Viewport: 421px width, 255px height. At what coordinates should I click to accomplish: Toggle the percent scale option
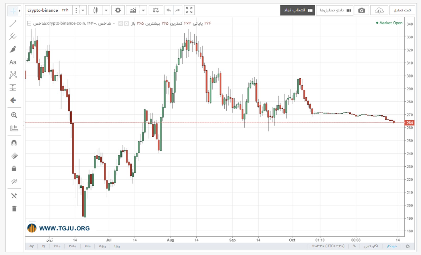pos(354,246)
